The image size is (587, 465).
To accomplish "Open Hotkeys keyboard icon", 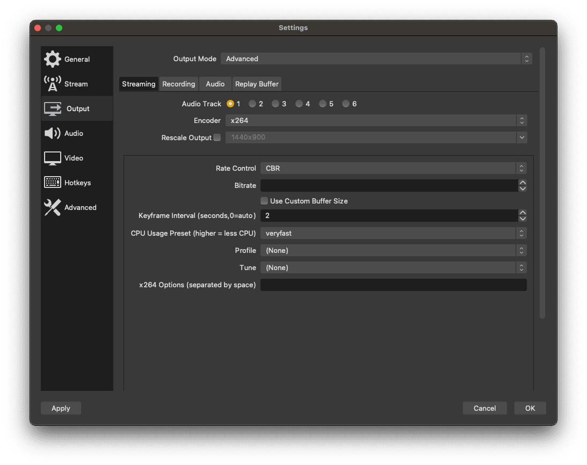I will pos(53,183).
